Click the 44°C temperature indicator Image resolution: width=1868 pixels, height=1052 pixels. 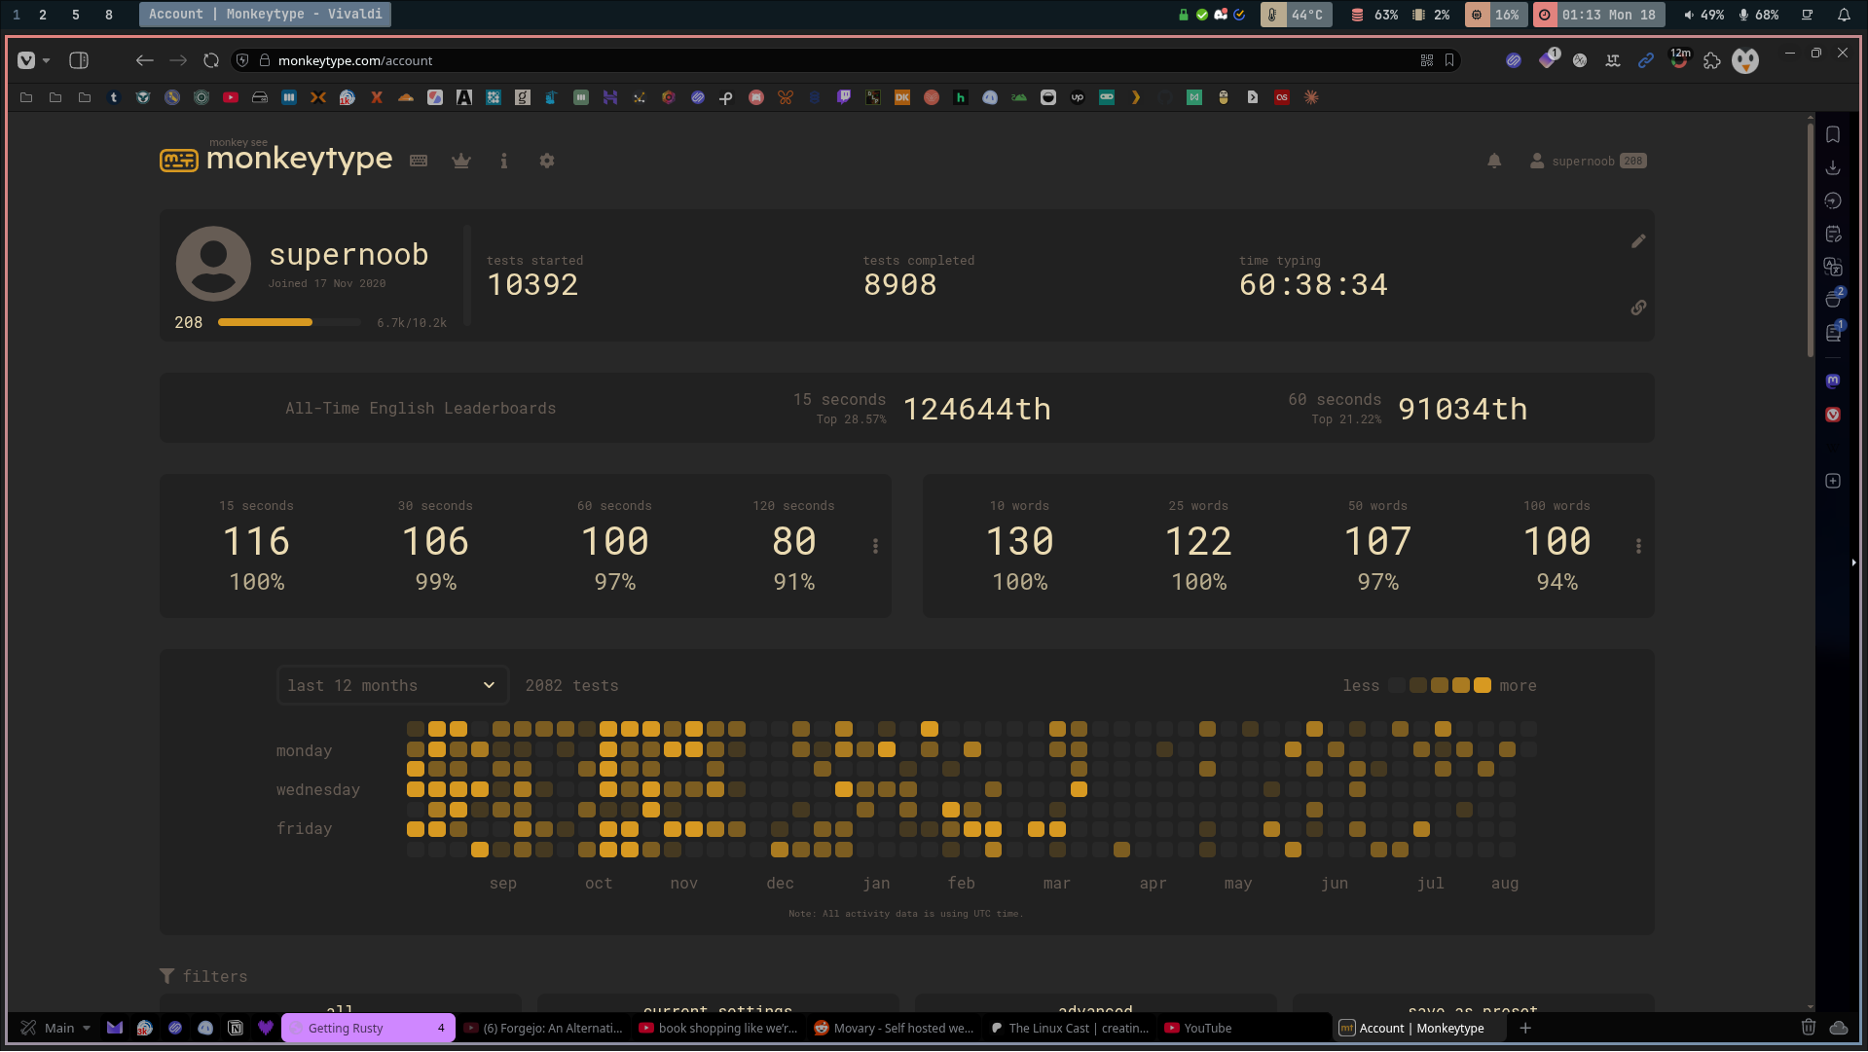[x=1297, y=15]
